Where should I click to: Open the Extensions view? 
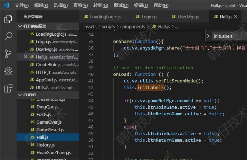pyautogui.click(x=8, y=88)
